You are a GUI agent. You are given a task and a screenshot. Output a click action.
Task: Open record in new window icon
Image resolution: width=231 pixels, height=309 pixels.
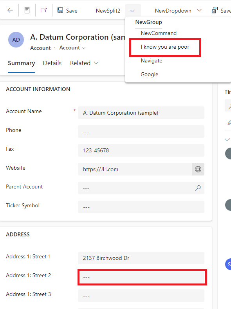point(43,10)
